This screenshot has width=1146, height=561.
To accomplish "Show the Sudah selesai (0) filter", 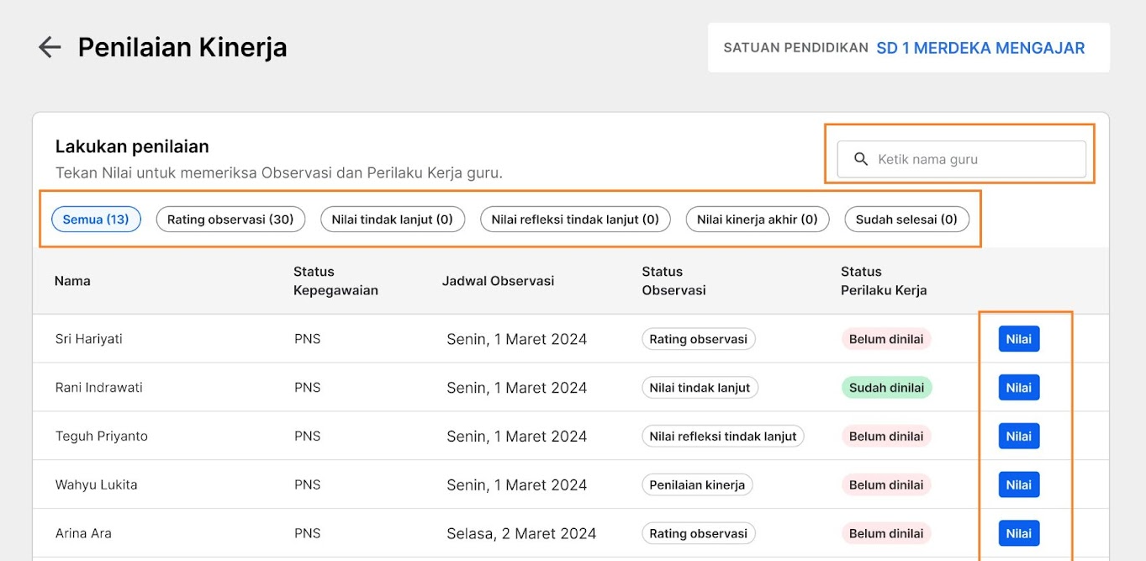I will point(906,220).
